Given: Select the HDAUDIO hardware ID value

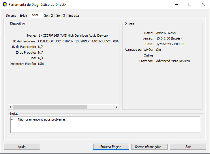Looking at the screenshot, I should 79,41.
